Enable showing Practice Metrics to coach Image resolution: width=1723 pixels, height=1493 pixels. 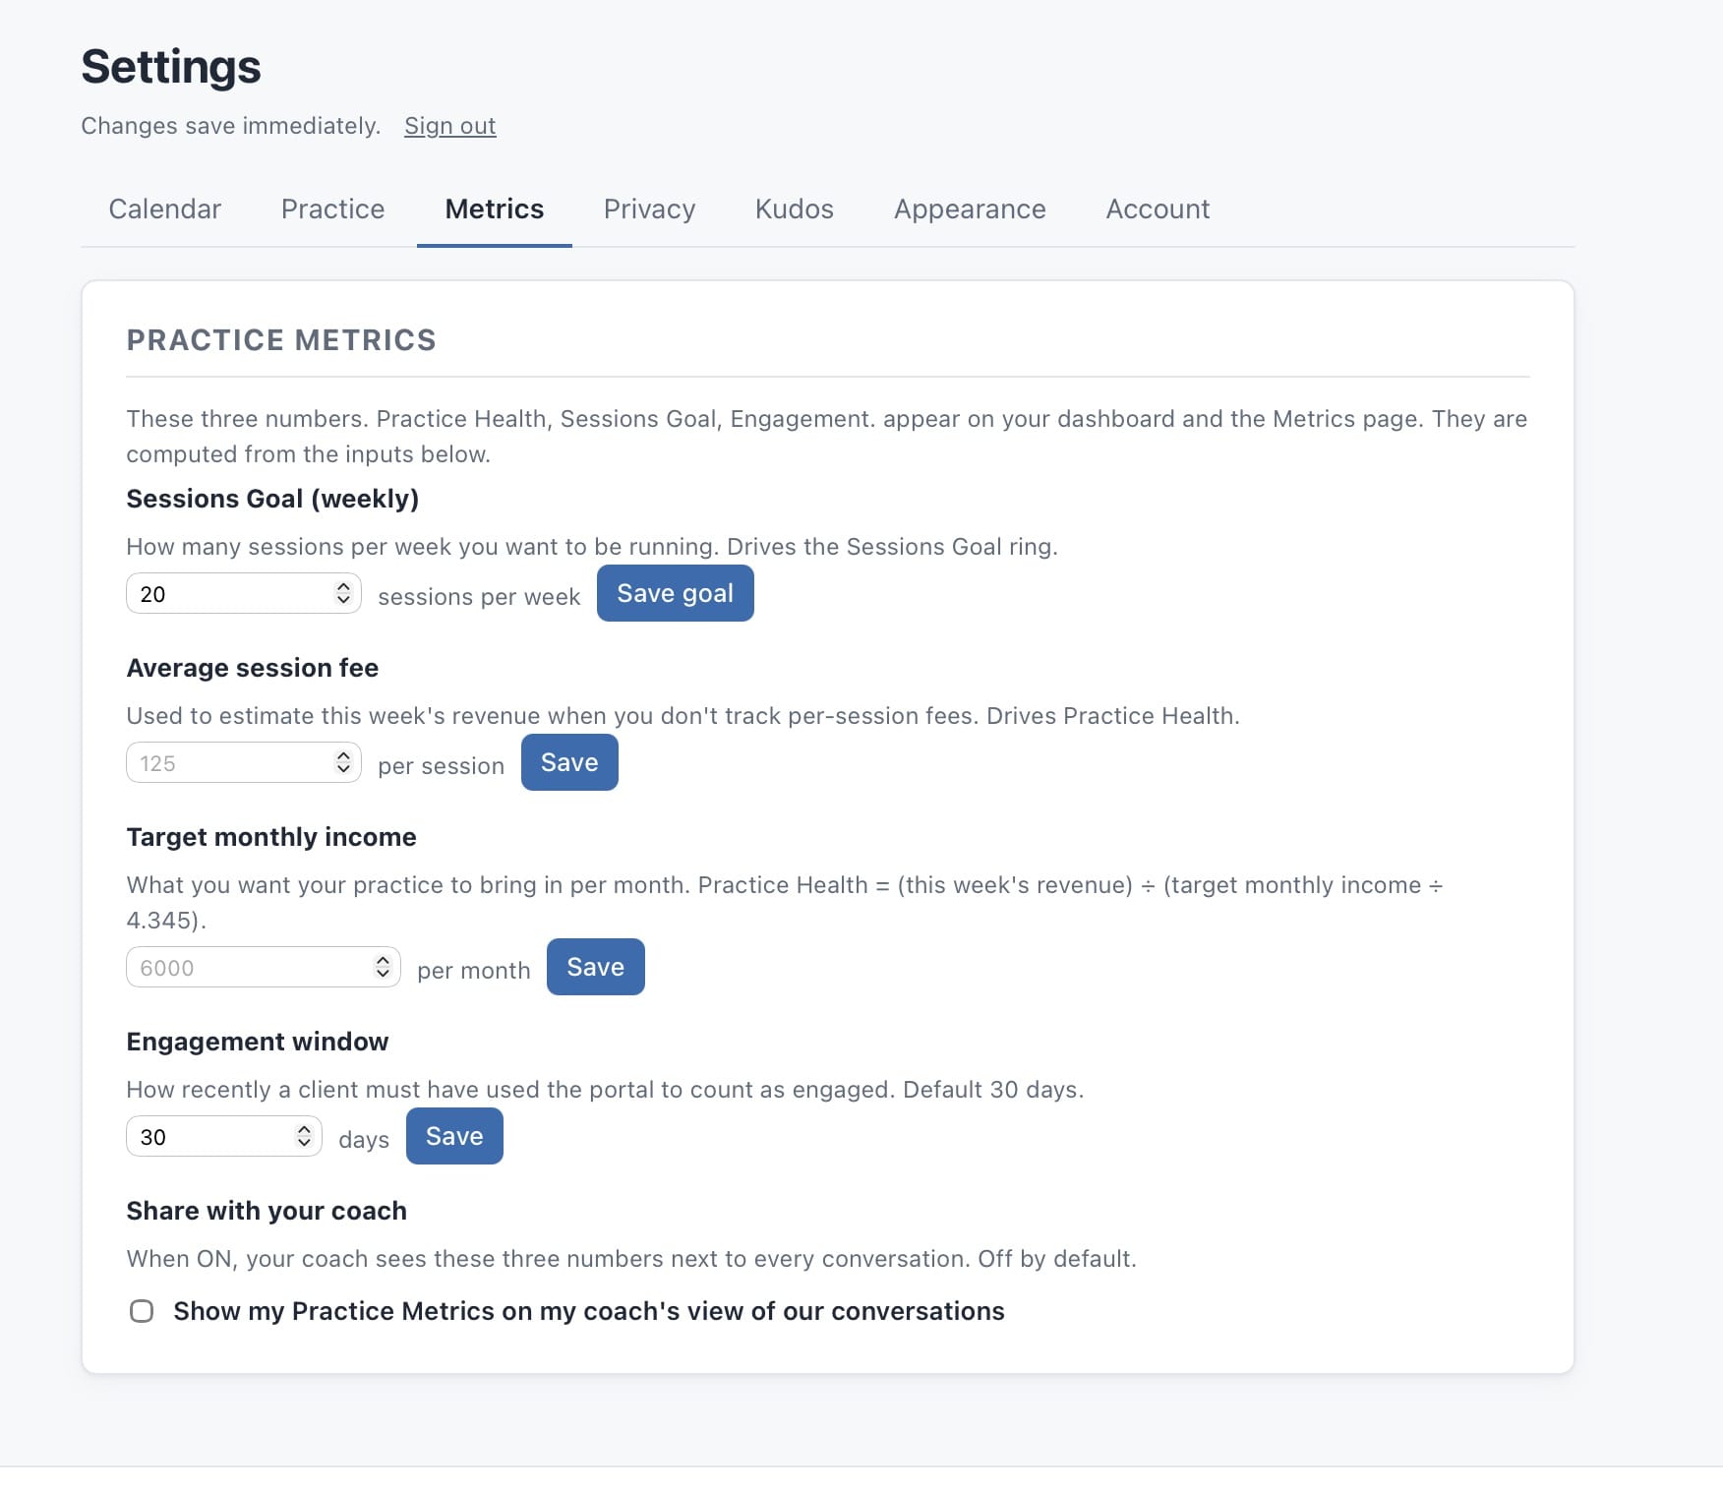coord(142,1311)
